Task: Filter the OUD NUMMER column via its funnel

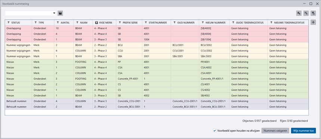Action: tap(175, 22)
